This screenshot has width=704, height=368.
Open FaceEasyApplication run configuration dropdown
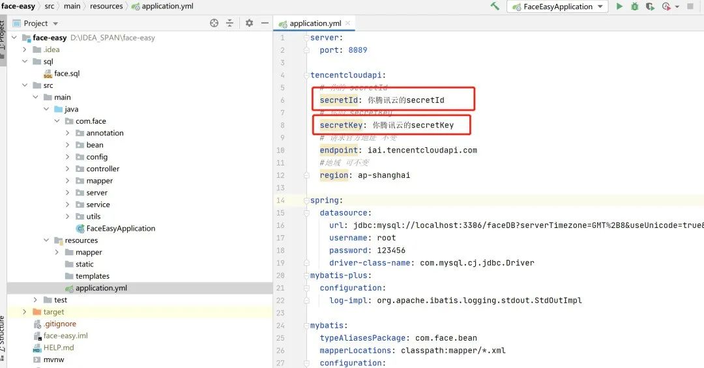557,7
